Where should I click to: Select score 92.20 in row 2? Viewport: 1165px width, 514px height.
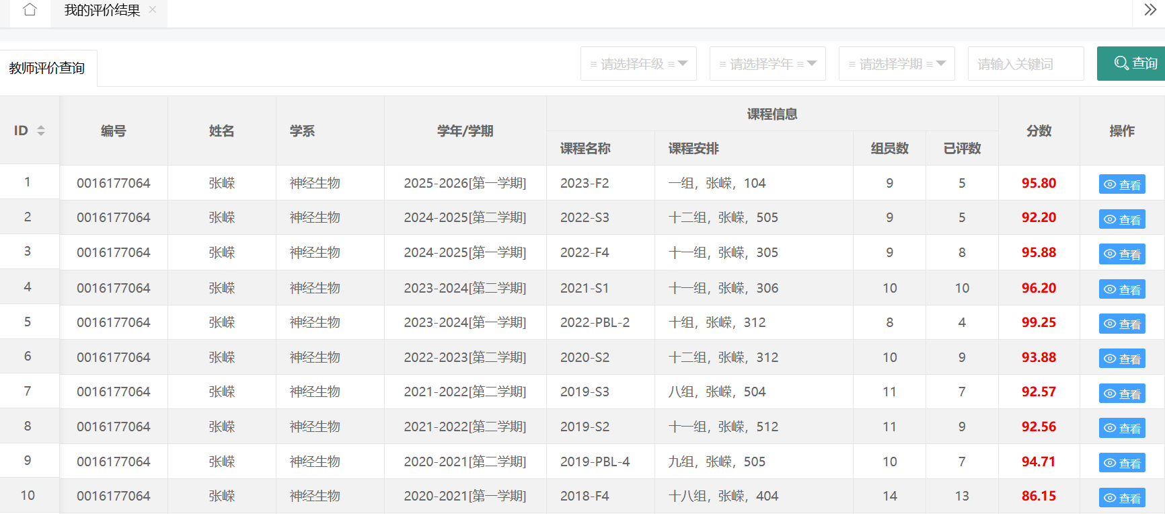click(x=1039, y=217)
